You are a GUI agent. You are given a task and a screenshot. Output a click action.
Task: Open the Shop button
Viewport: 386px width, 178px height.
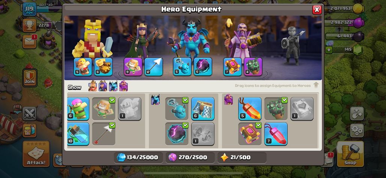point(350,154)
